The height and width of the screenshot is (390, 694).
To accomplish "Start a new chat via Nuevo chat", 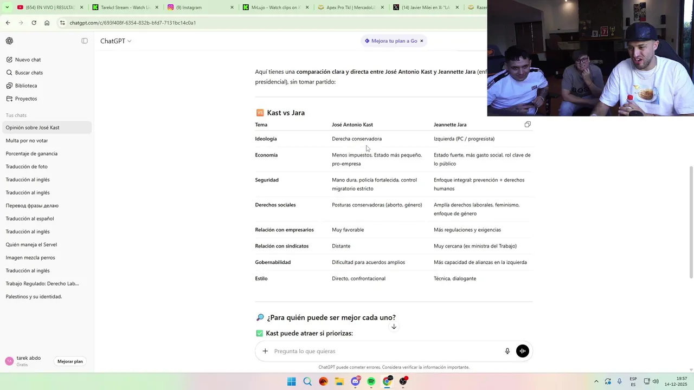I will (x=47, y=60).
